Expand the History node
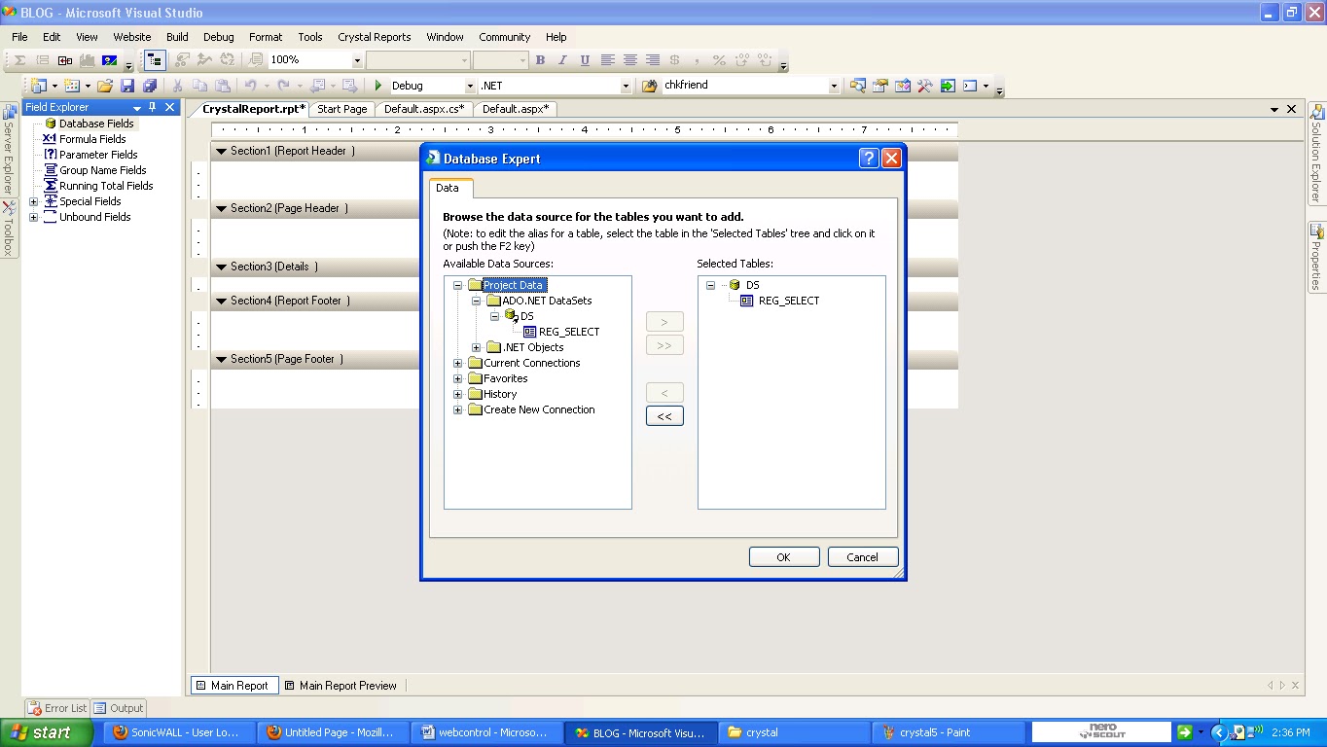The height and width of the screenshot is (747, 1327). click(x=457, y=394)
